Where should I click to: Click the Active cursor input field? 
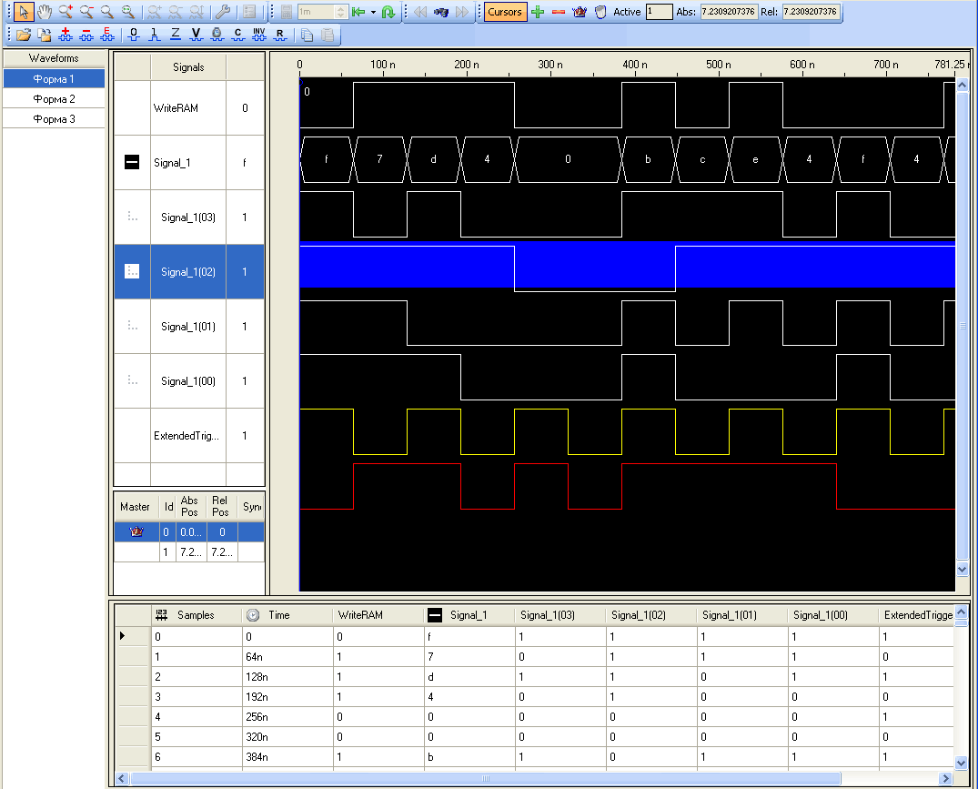pyautogui.click(x=659, y=13)
